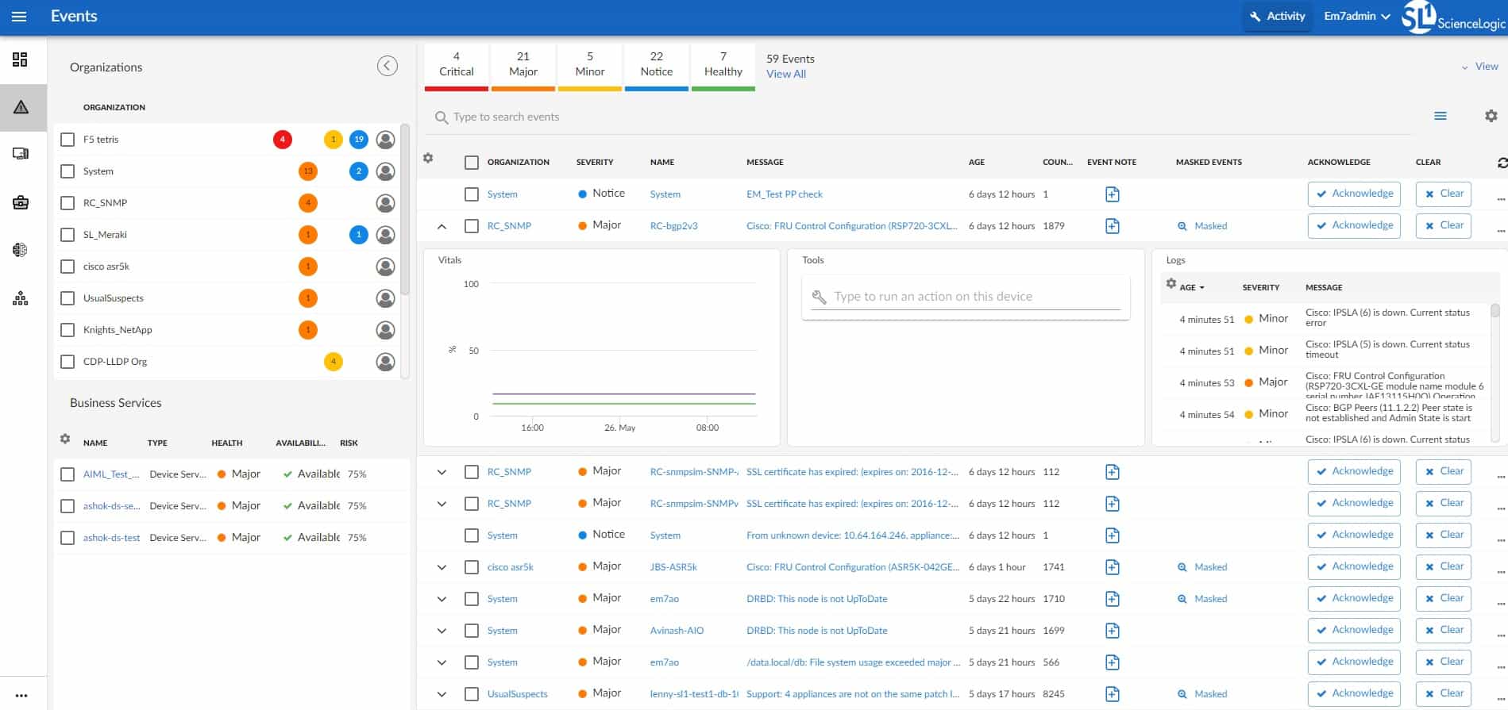Select the EM_Test PP check event checkbox
Viewport: 1508px width, 710px height.
472,194
